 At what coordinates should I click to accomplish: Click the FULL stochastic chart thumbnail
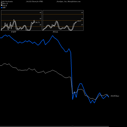(63, 20)
